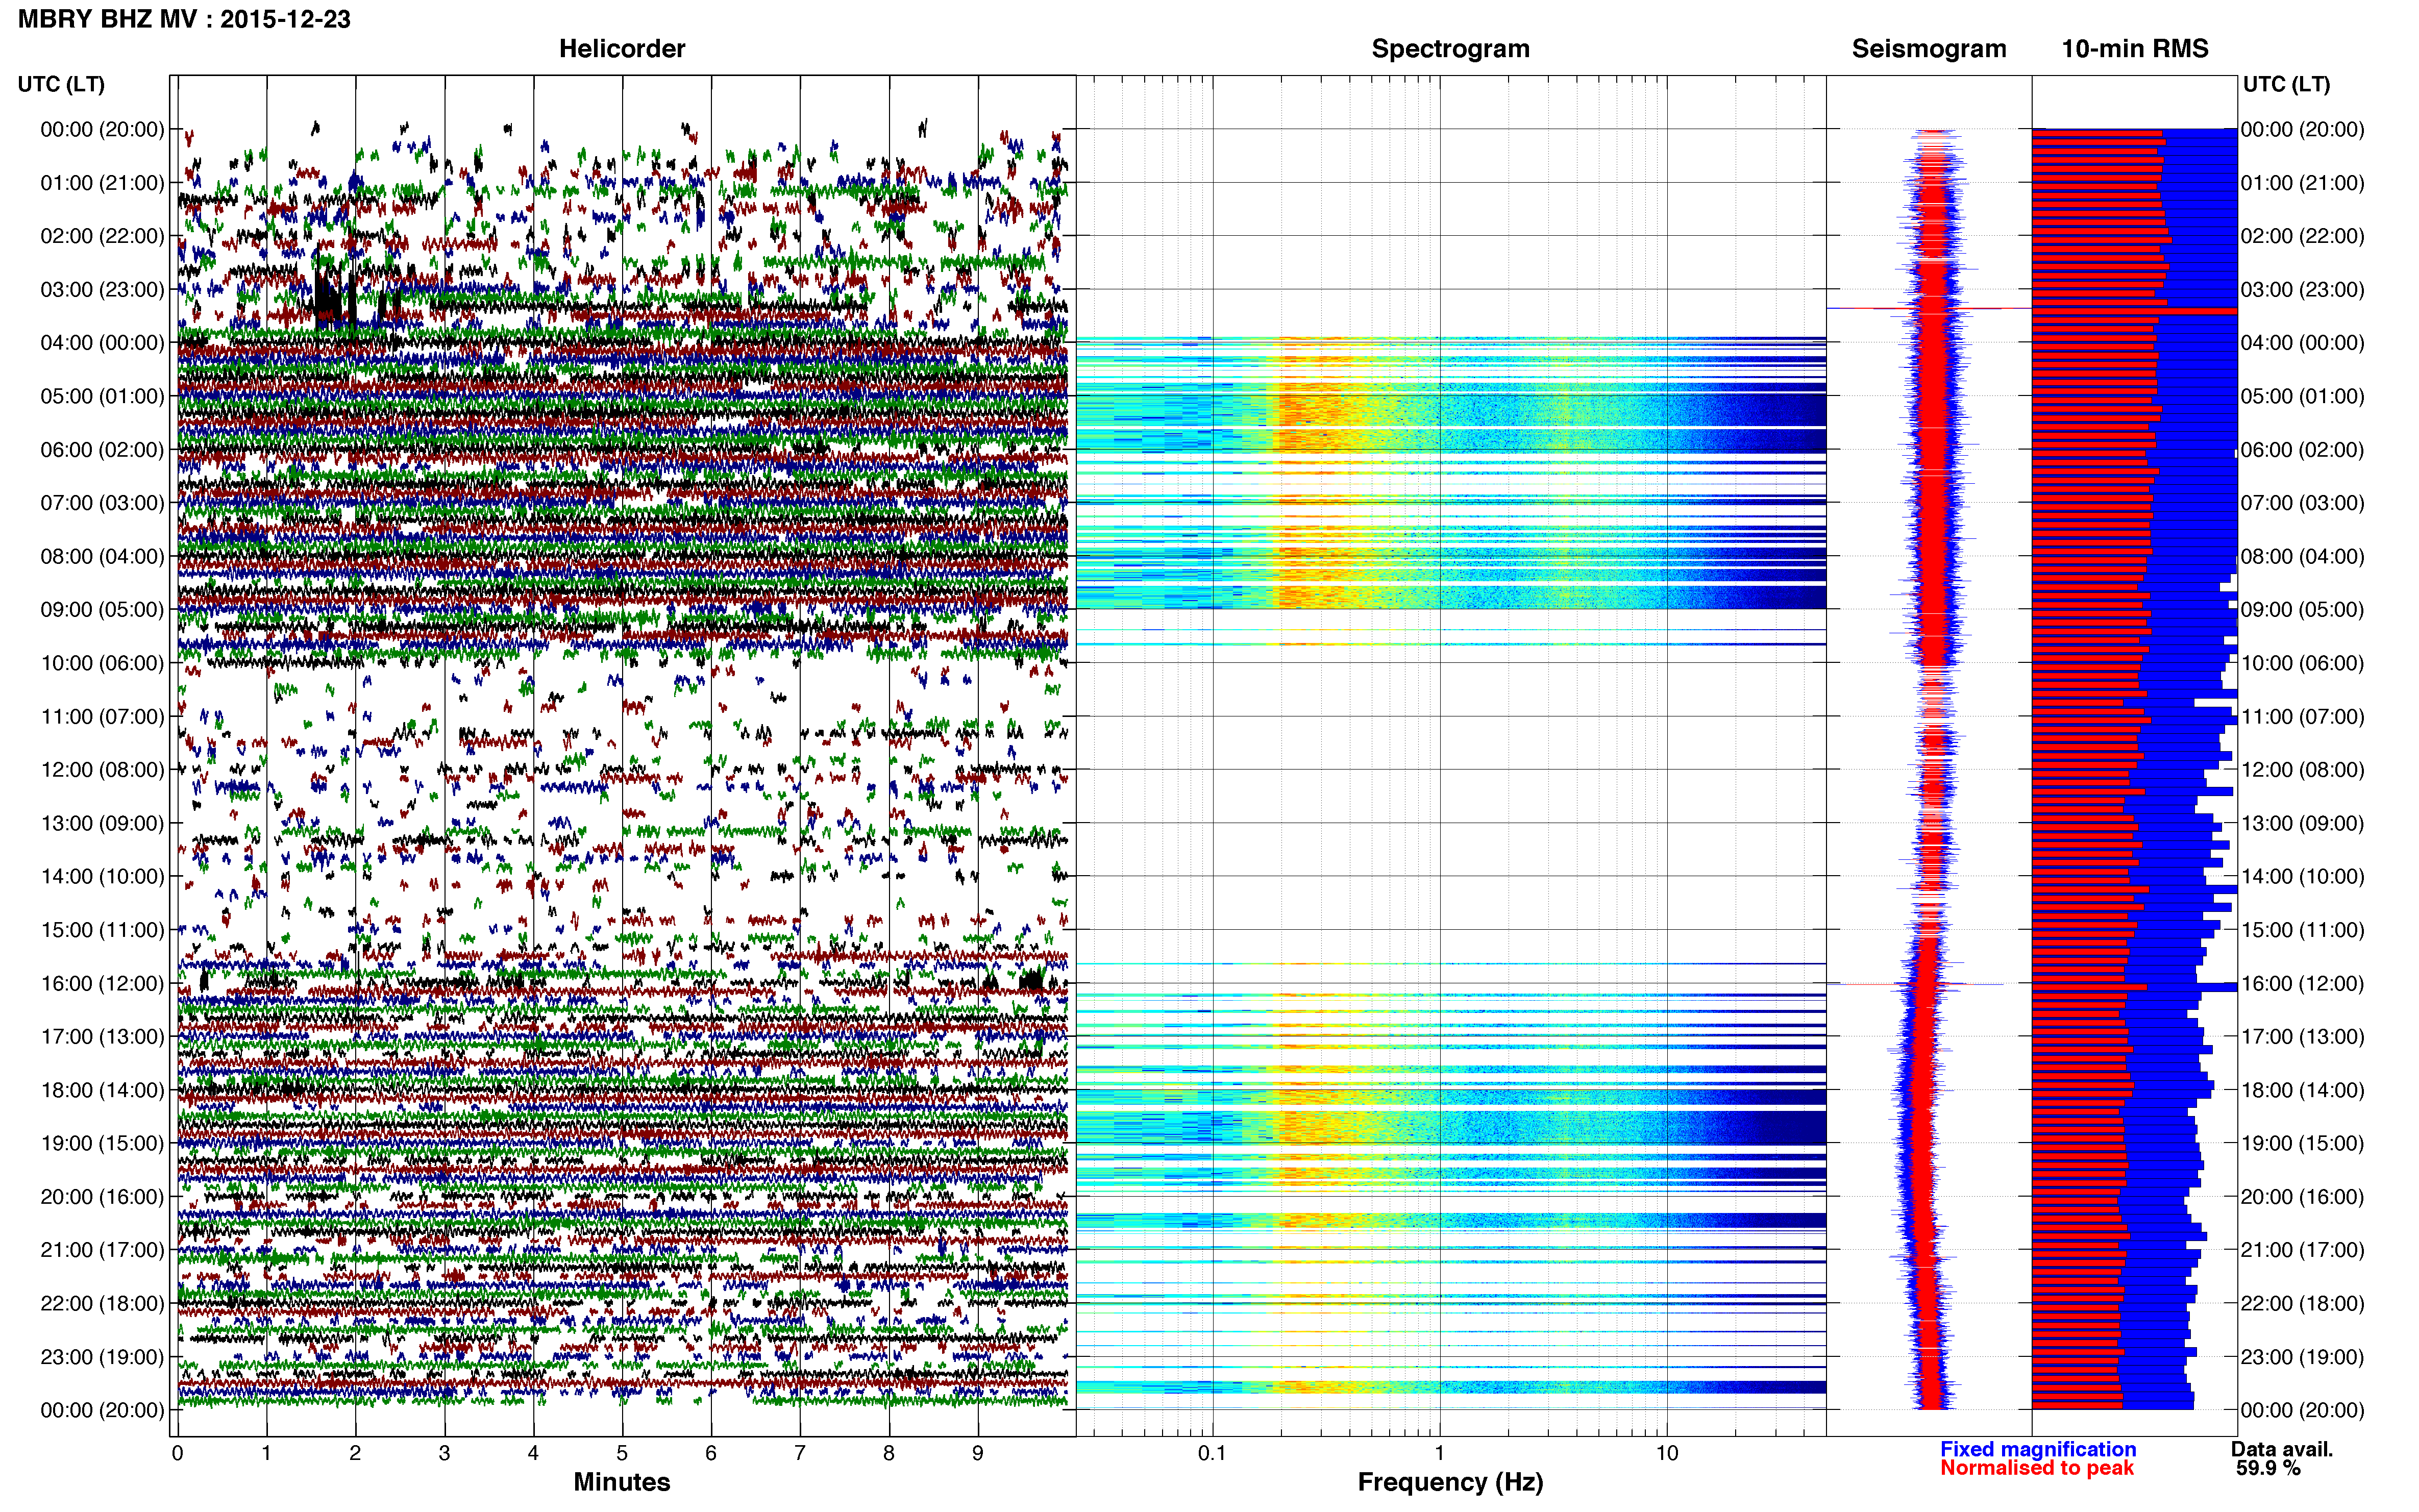Click the right '21:00 (17:00)' time label

pos(2302,1250)
